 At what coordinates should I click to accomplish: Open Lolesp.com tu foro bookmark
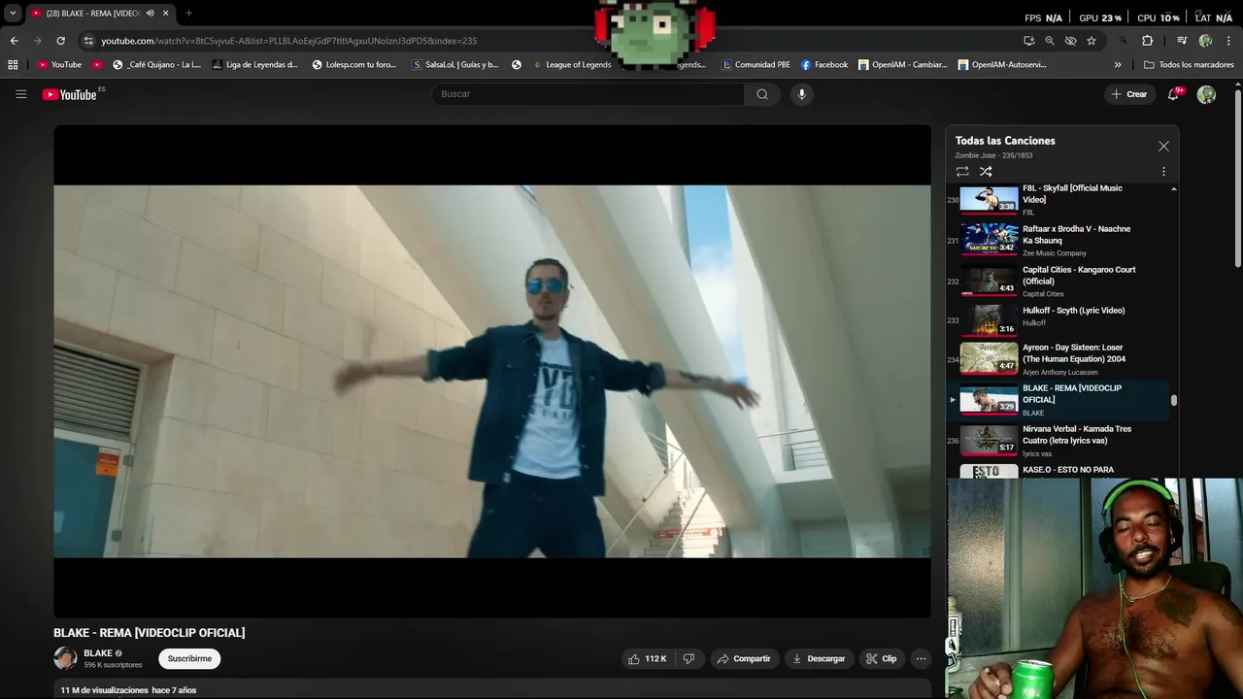point(354,65)
